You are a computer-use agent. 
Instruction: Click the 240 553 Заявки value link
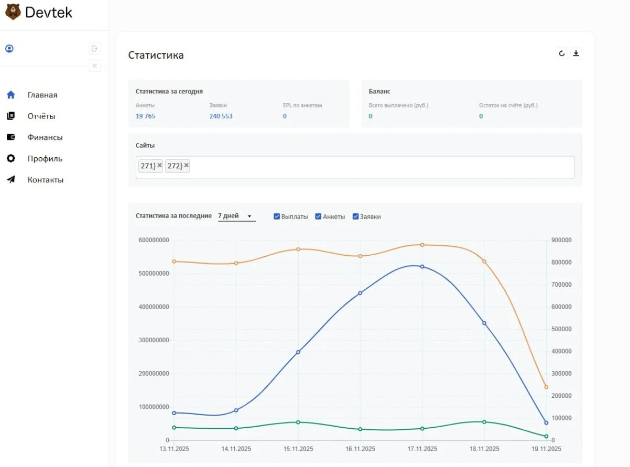[221, 116]
